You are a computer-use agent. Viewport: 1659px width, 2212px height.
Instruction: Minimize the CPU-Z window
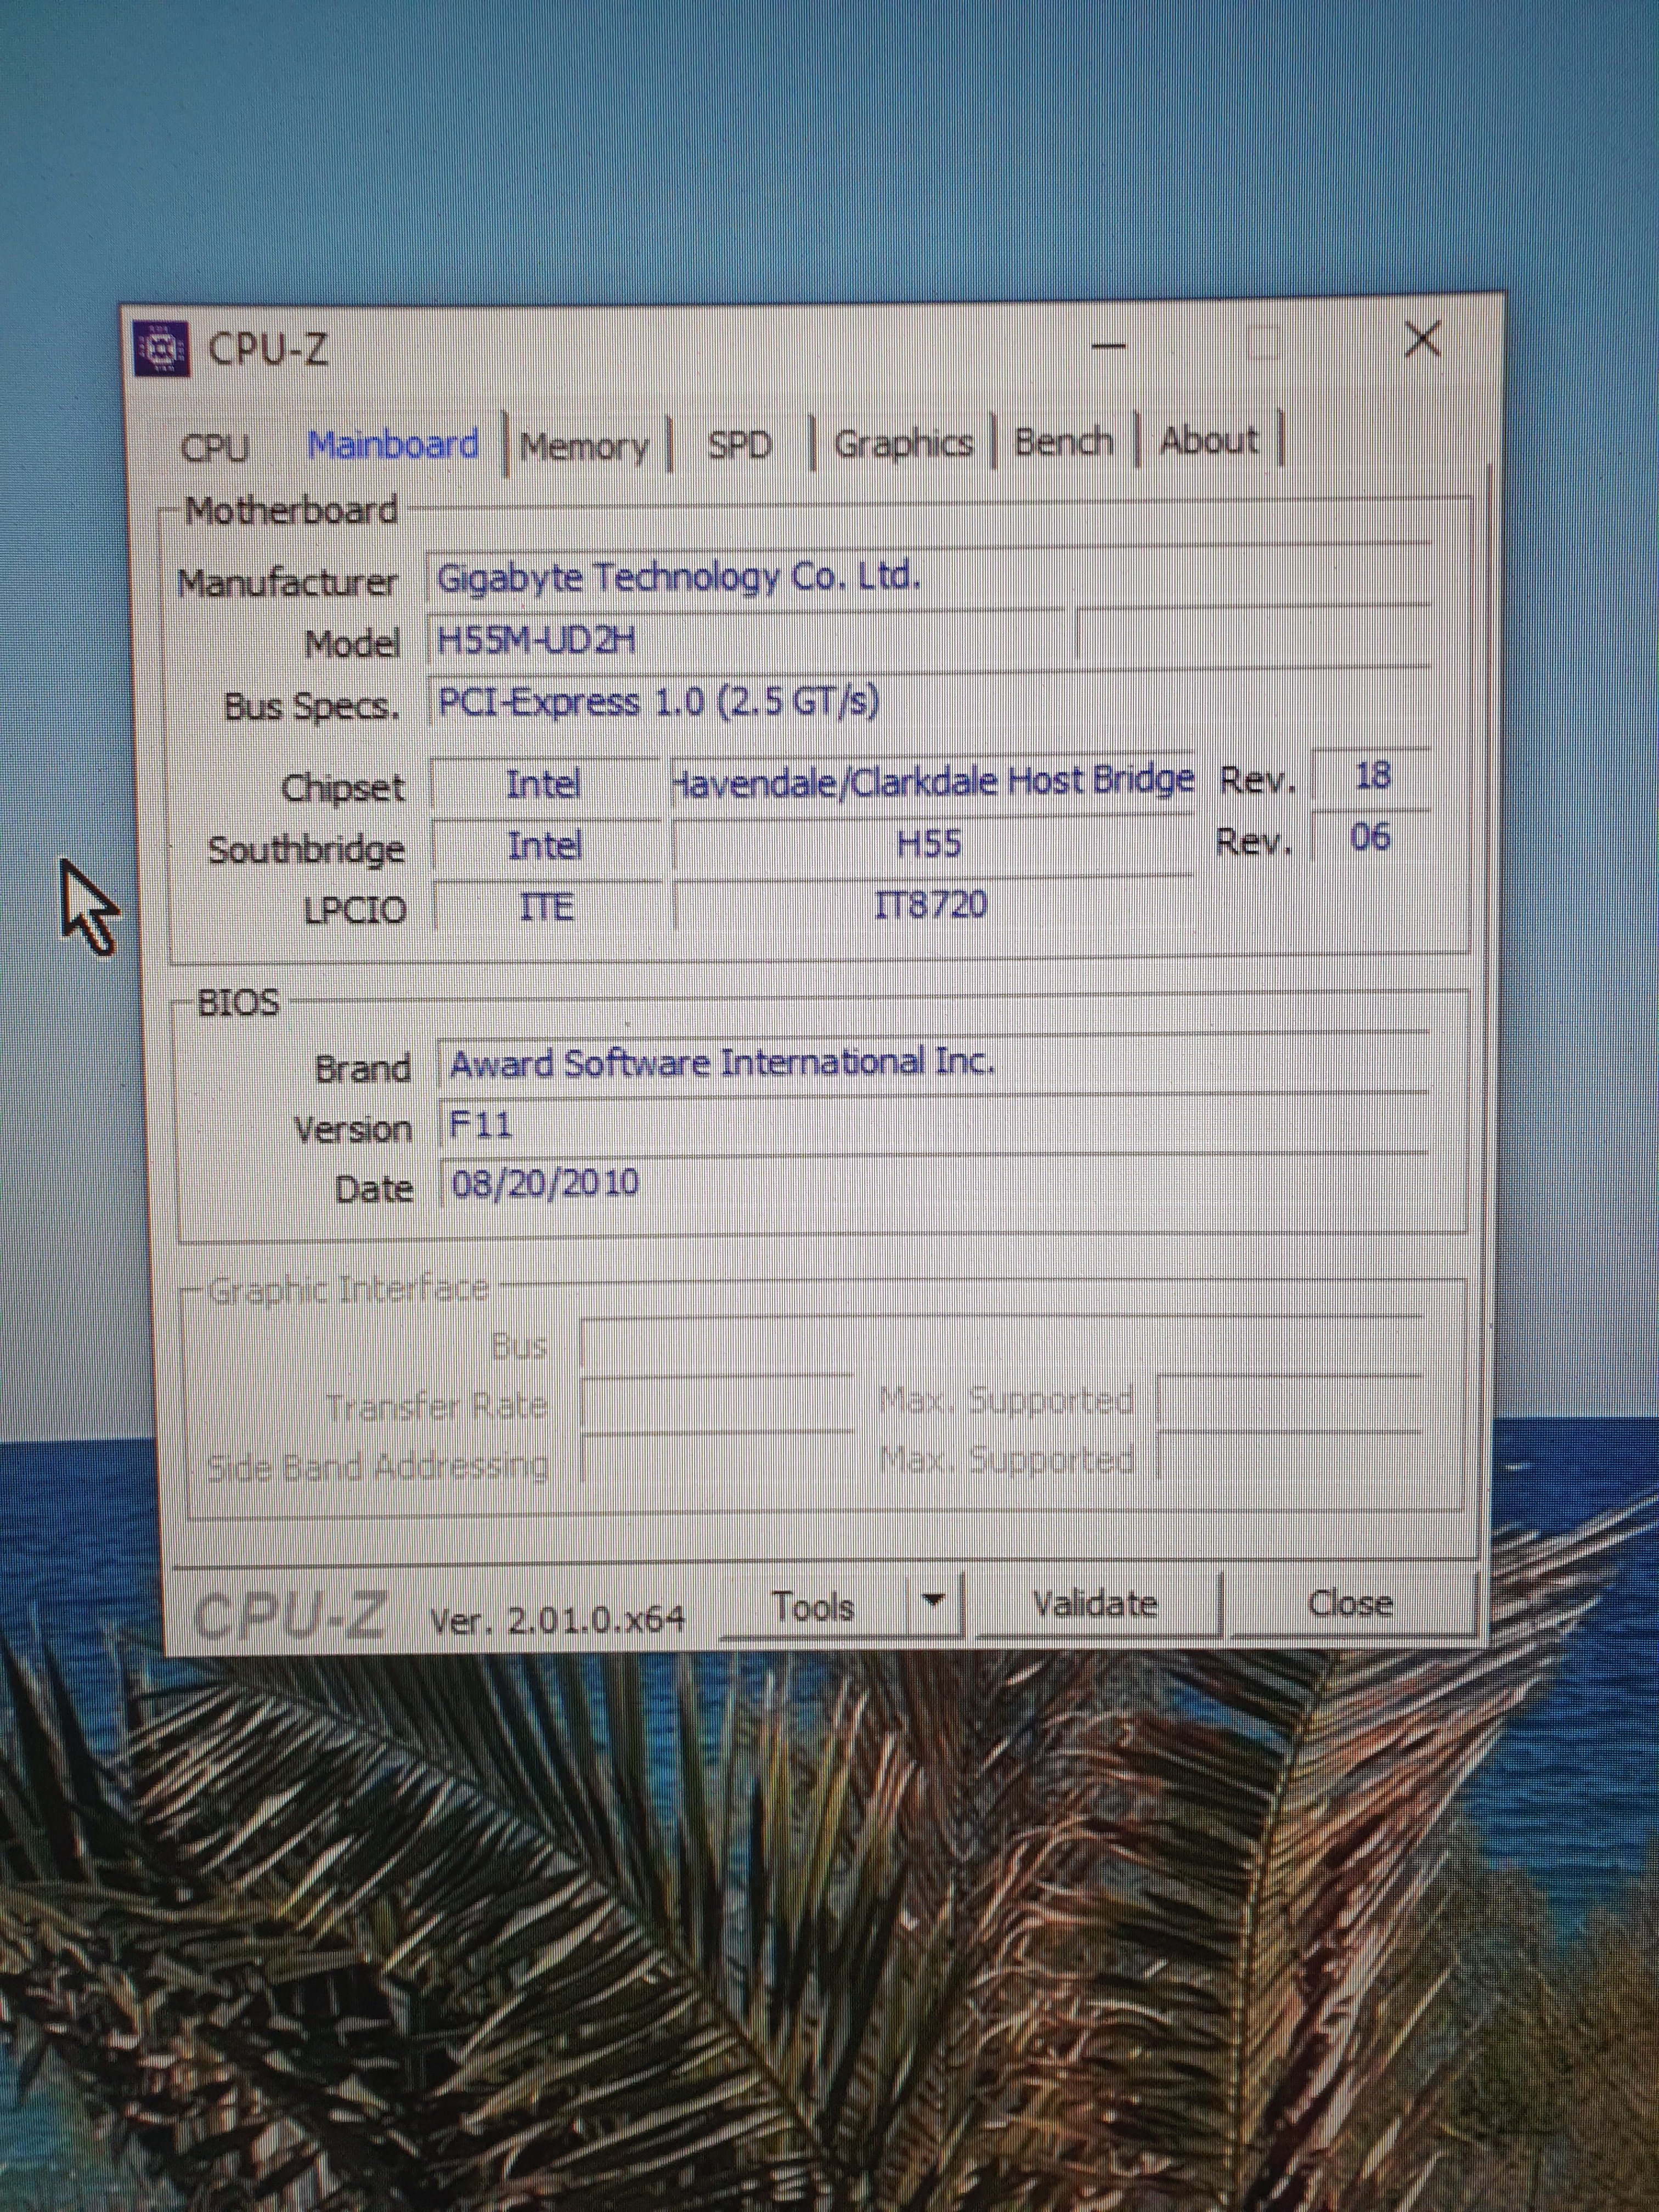1109,346
